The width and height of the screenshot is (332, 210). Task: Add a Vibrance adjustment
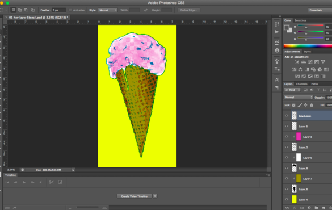click(323, 62)
